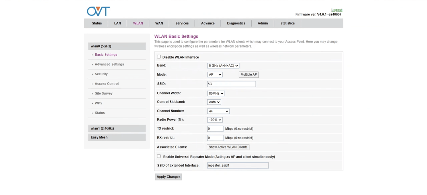Click the Multiple AP button
Screen dimensions: 427x195
[249, 75]
